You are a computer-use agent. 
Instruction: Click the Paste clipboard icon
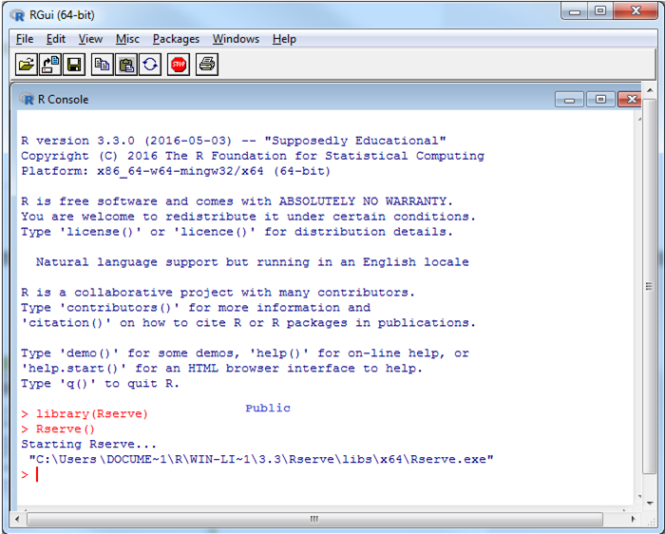pos(125,65)
